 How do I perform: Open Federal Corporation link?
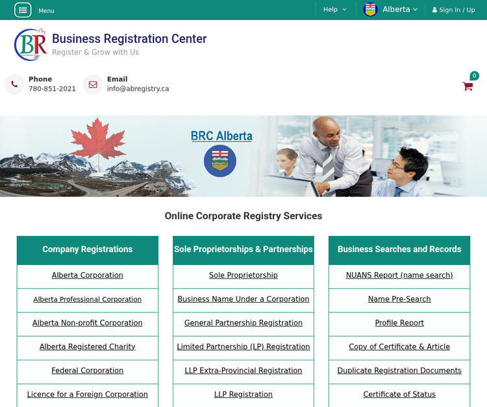(x=88, y=371)
